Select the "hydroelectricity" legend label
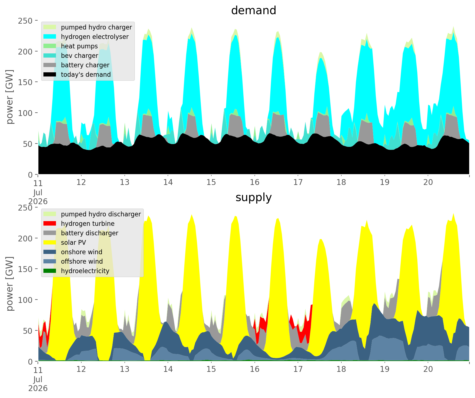Screen dimensions: 475x398 (85, 271)
